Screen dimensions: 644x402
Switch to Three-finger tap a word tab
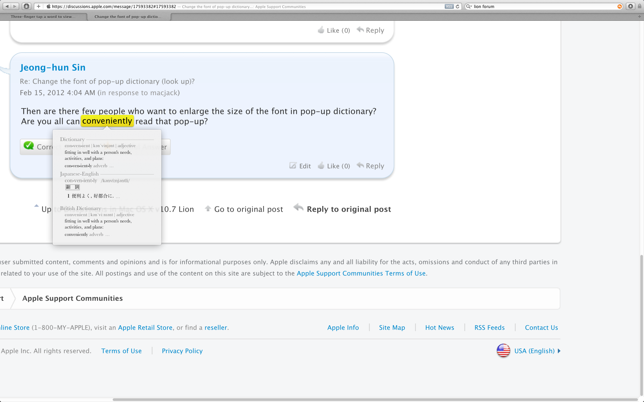[x=43, y=16]
